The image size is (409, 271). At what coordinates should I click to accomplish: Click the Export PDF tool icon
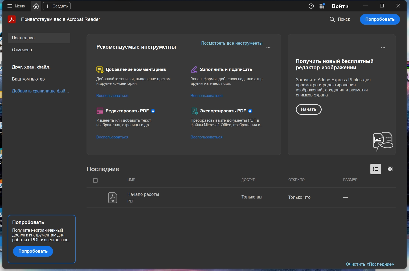(x=194, y=111)
